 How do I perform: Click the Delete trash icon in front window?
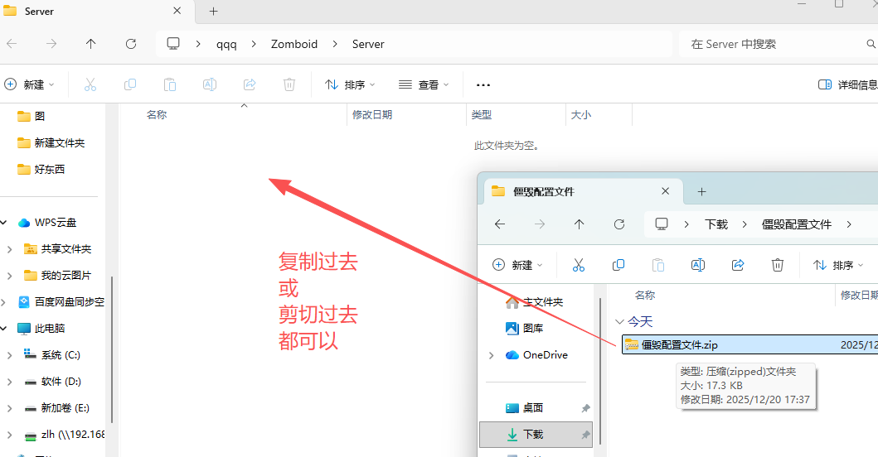pyautogui.click(x=778, y=265)
